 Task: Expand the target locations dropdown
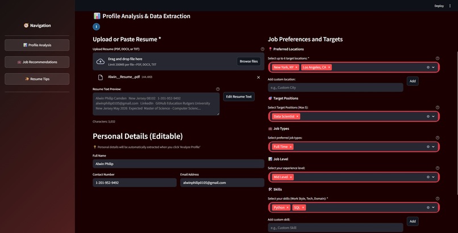433,67
